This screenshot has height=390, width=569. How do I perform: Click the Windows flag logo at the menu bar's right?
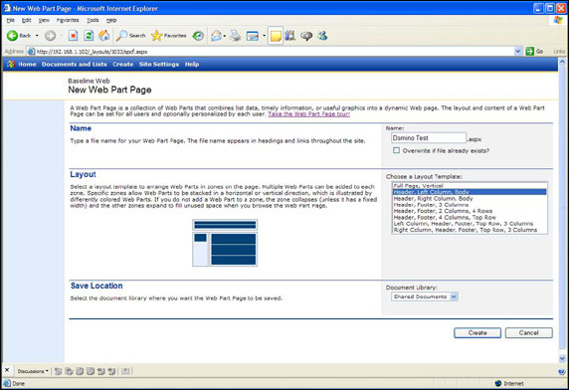coord(558,20)
